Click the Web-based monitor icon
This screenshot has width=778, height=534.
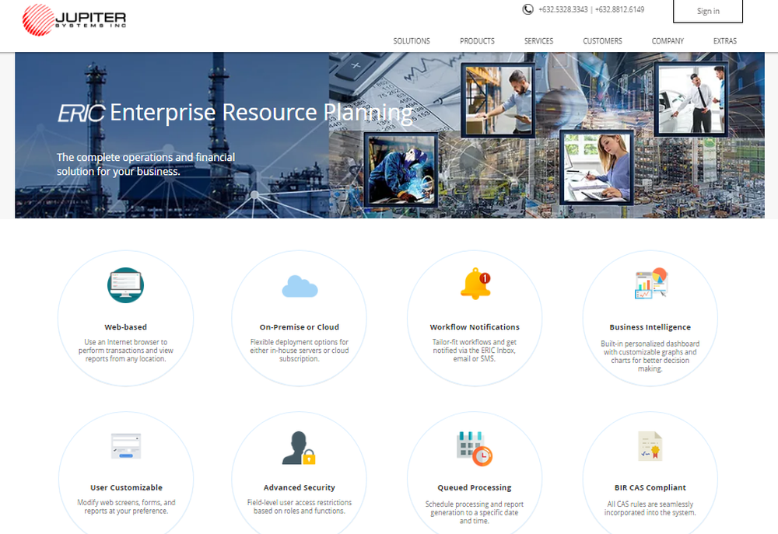click(125, 285)
